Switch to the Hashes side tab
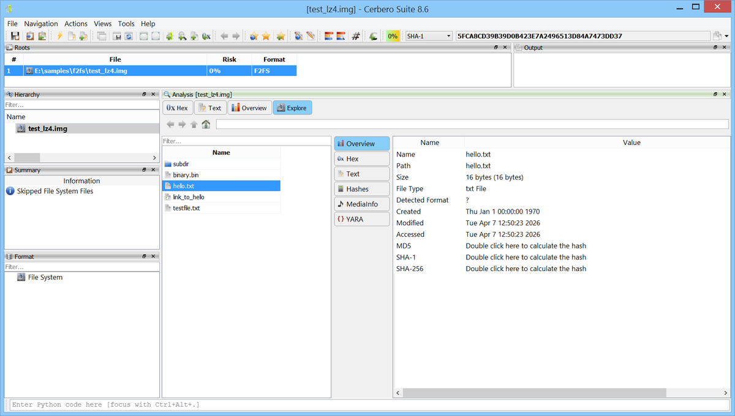This screenshot has height=416, width=735. (x=362, y=189)
